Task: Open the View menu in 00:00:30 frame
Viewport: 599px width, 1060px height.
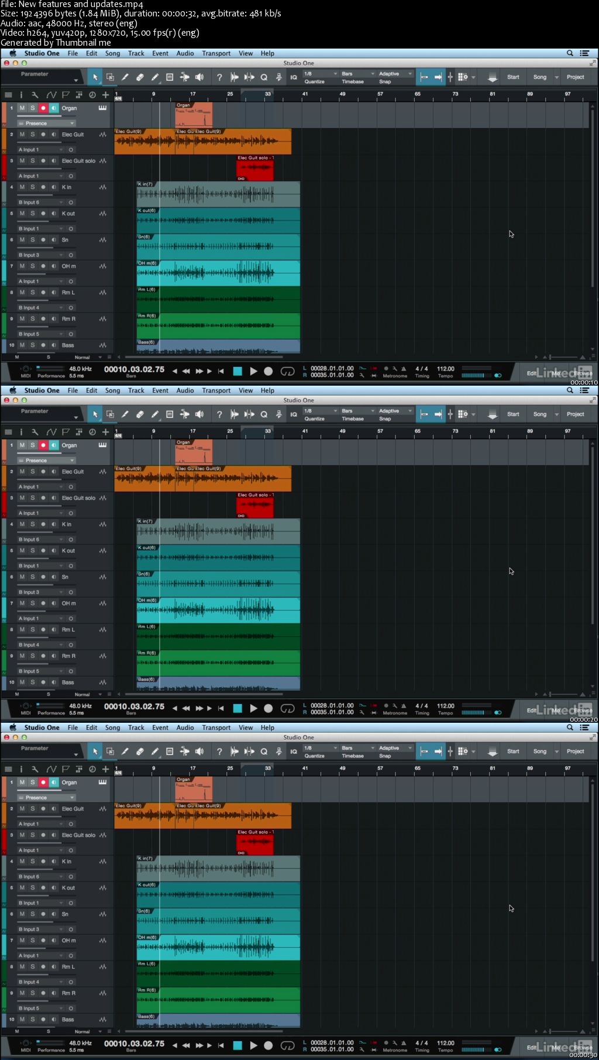Action: (x=246, y=728)
